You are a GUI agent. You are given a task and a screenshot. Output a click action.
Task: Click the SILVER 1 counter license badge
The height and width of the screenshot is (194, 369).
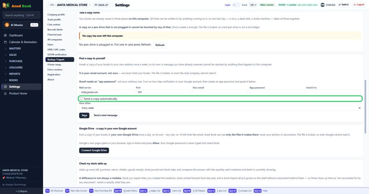click(x=298, y=5)
